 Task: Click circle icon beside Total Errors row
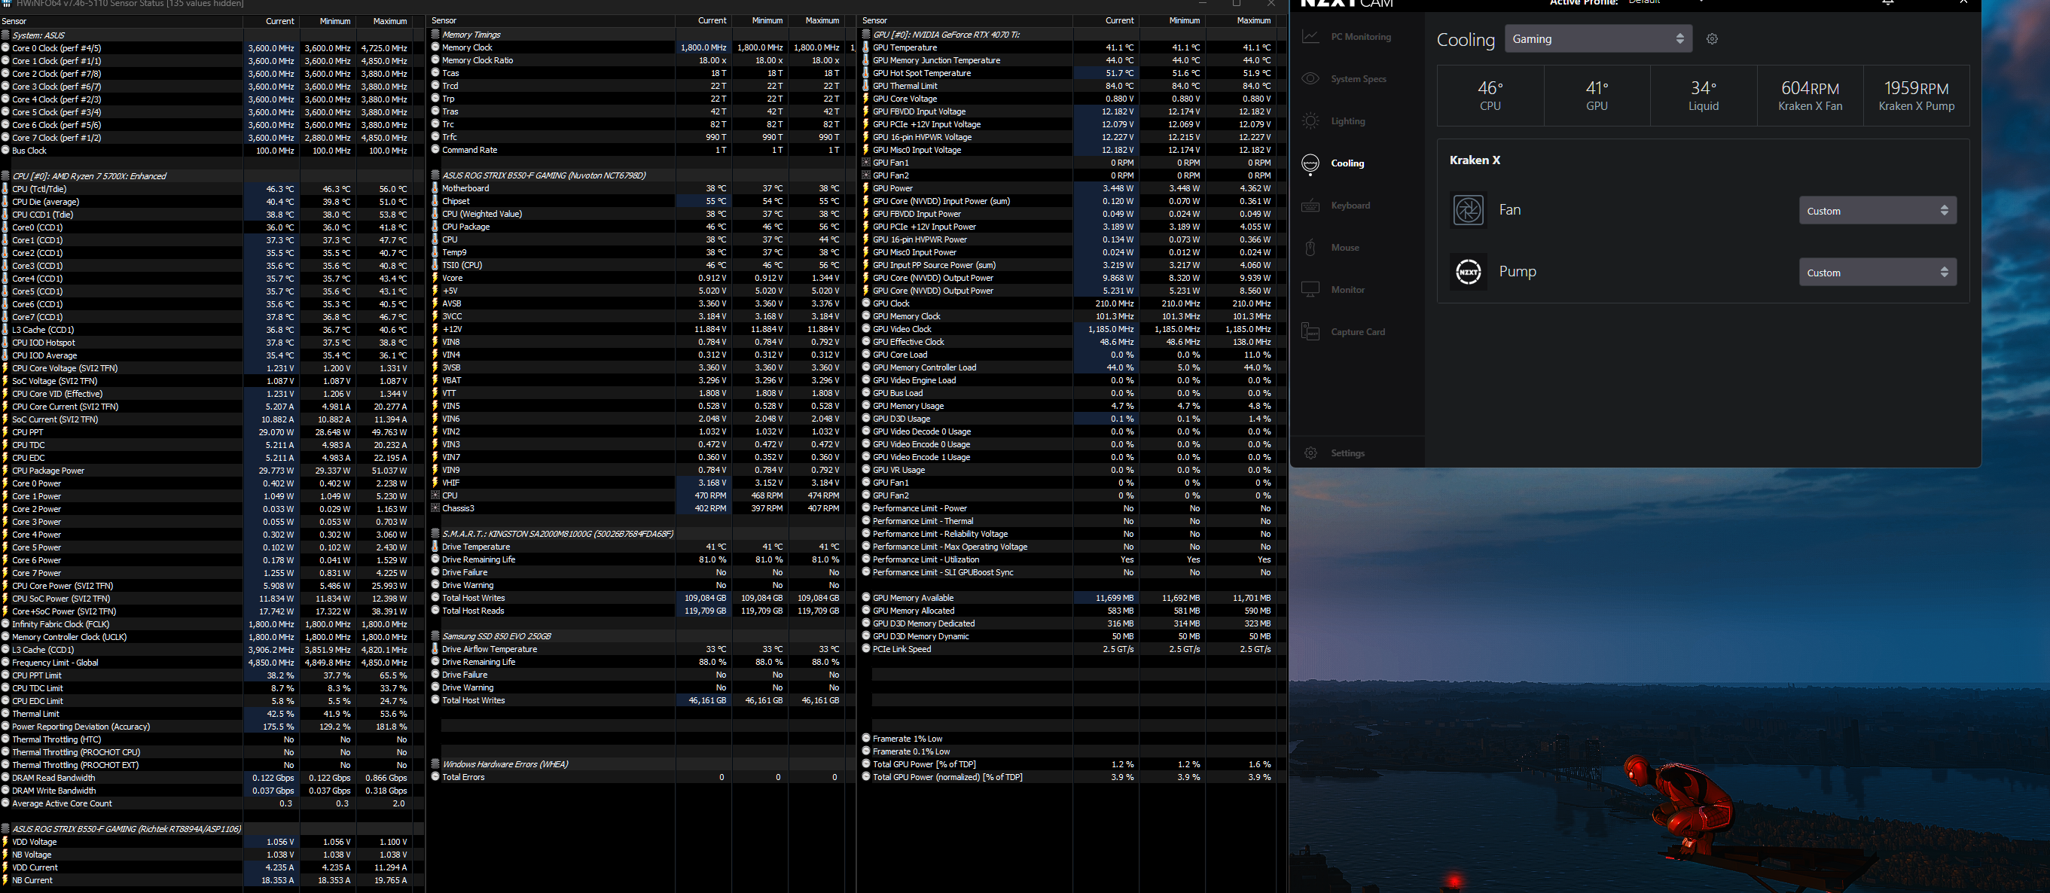click(x=435, y=778)
